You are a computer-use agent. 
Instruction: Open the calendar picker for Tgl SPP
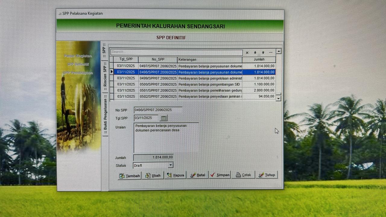[164, 118]
